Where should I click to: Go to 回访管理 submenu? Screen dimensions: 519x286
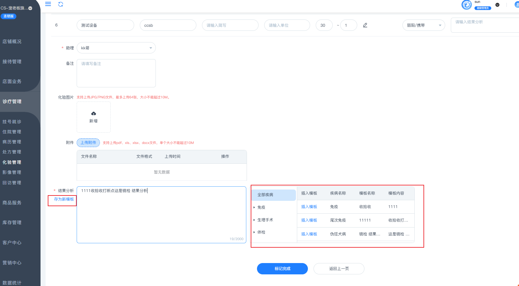12,183
